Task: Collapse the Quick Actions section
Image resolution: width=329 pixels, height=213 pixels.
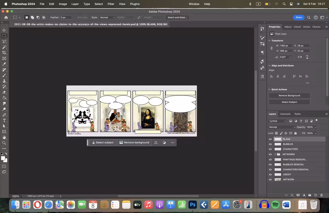Action: [269, 89]
